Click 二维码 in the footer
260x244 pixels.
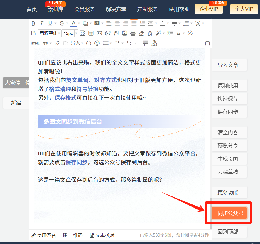73,235
